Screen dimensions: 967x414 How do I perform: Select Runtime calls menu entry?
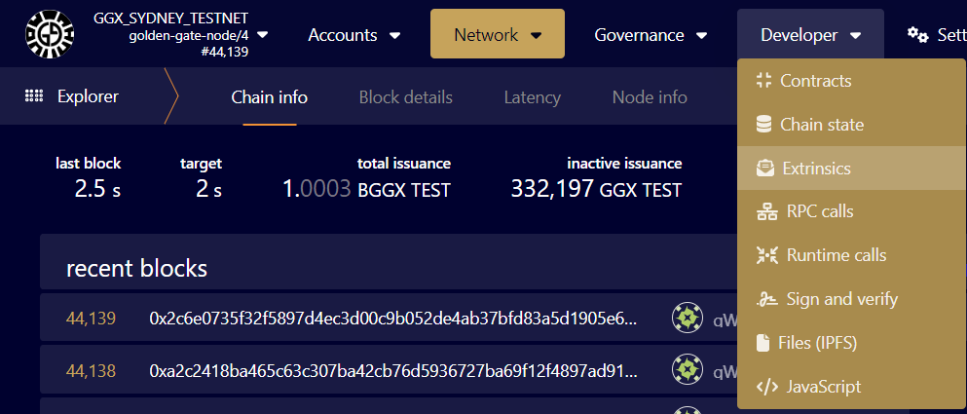tap(851, 255)
